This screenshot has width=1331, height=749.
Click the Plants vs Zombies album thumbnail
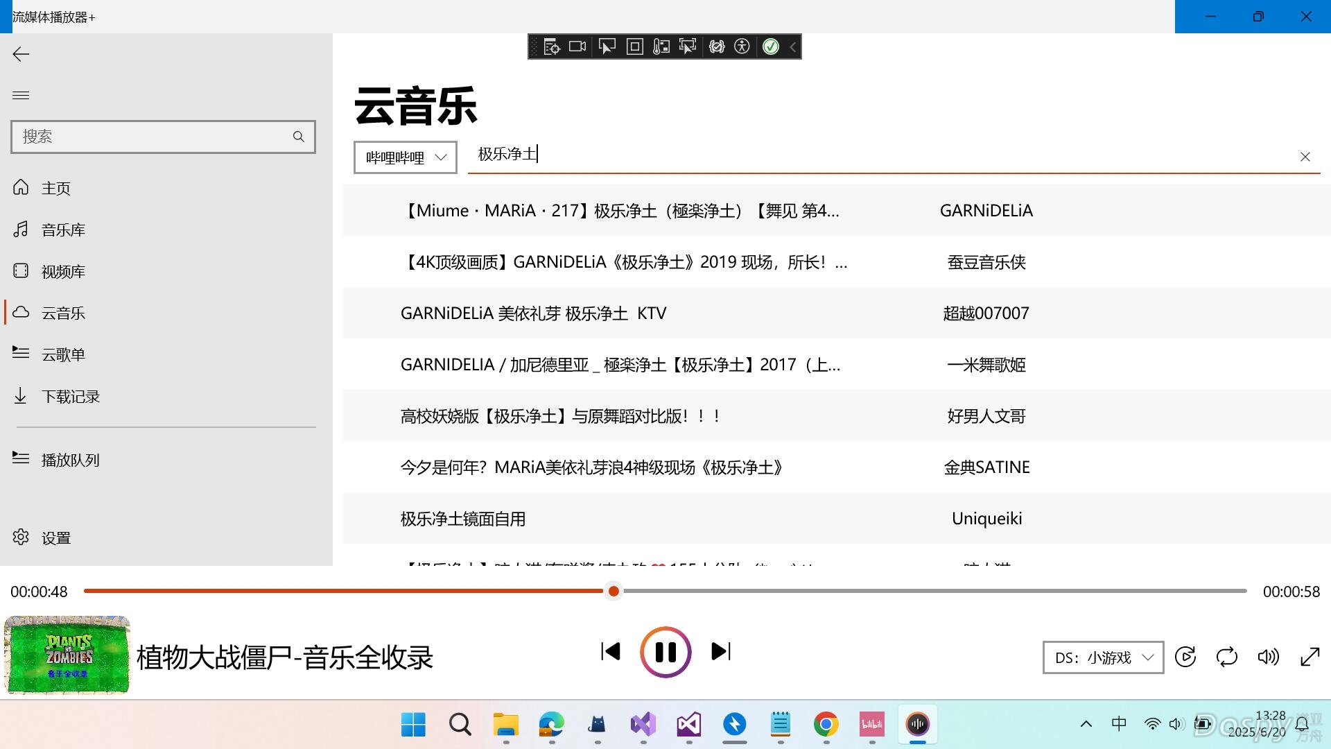pos(67,655)
